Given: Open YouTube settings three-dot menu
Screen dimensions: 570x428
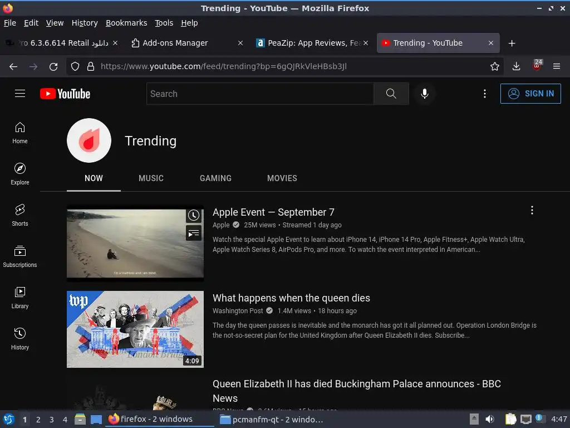Looking at the screenshot, I should (x=485, y=94).
